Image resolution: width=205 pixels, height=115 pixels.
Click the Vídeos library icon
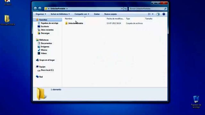39,53
